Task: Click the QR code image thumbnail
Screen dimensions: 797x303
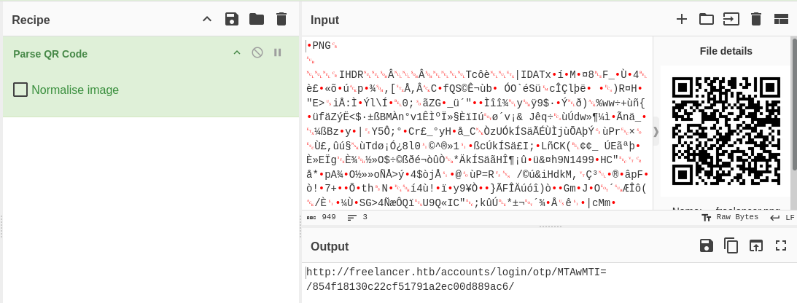Action: 726,131
